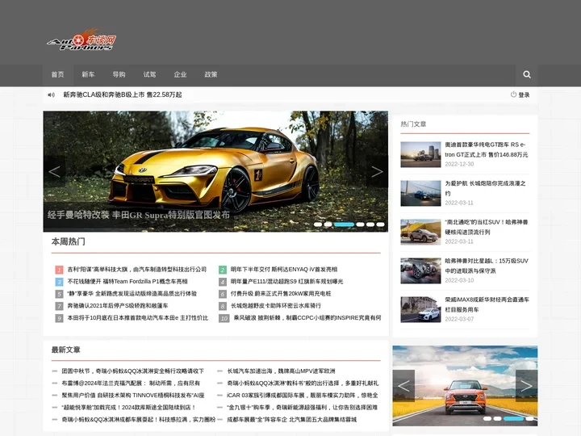
Task: Open latest article 长城汽车加速出海
Action: coord(282,371)
